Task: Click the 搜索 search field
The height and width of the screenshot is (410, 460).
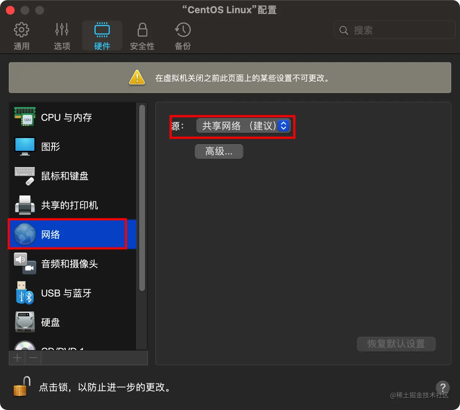Action: [x=394, y=30]
